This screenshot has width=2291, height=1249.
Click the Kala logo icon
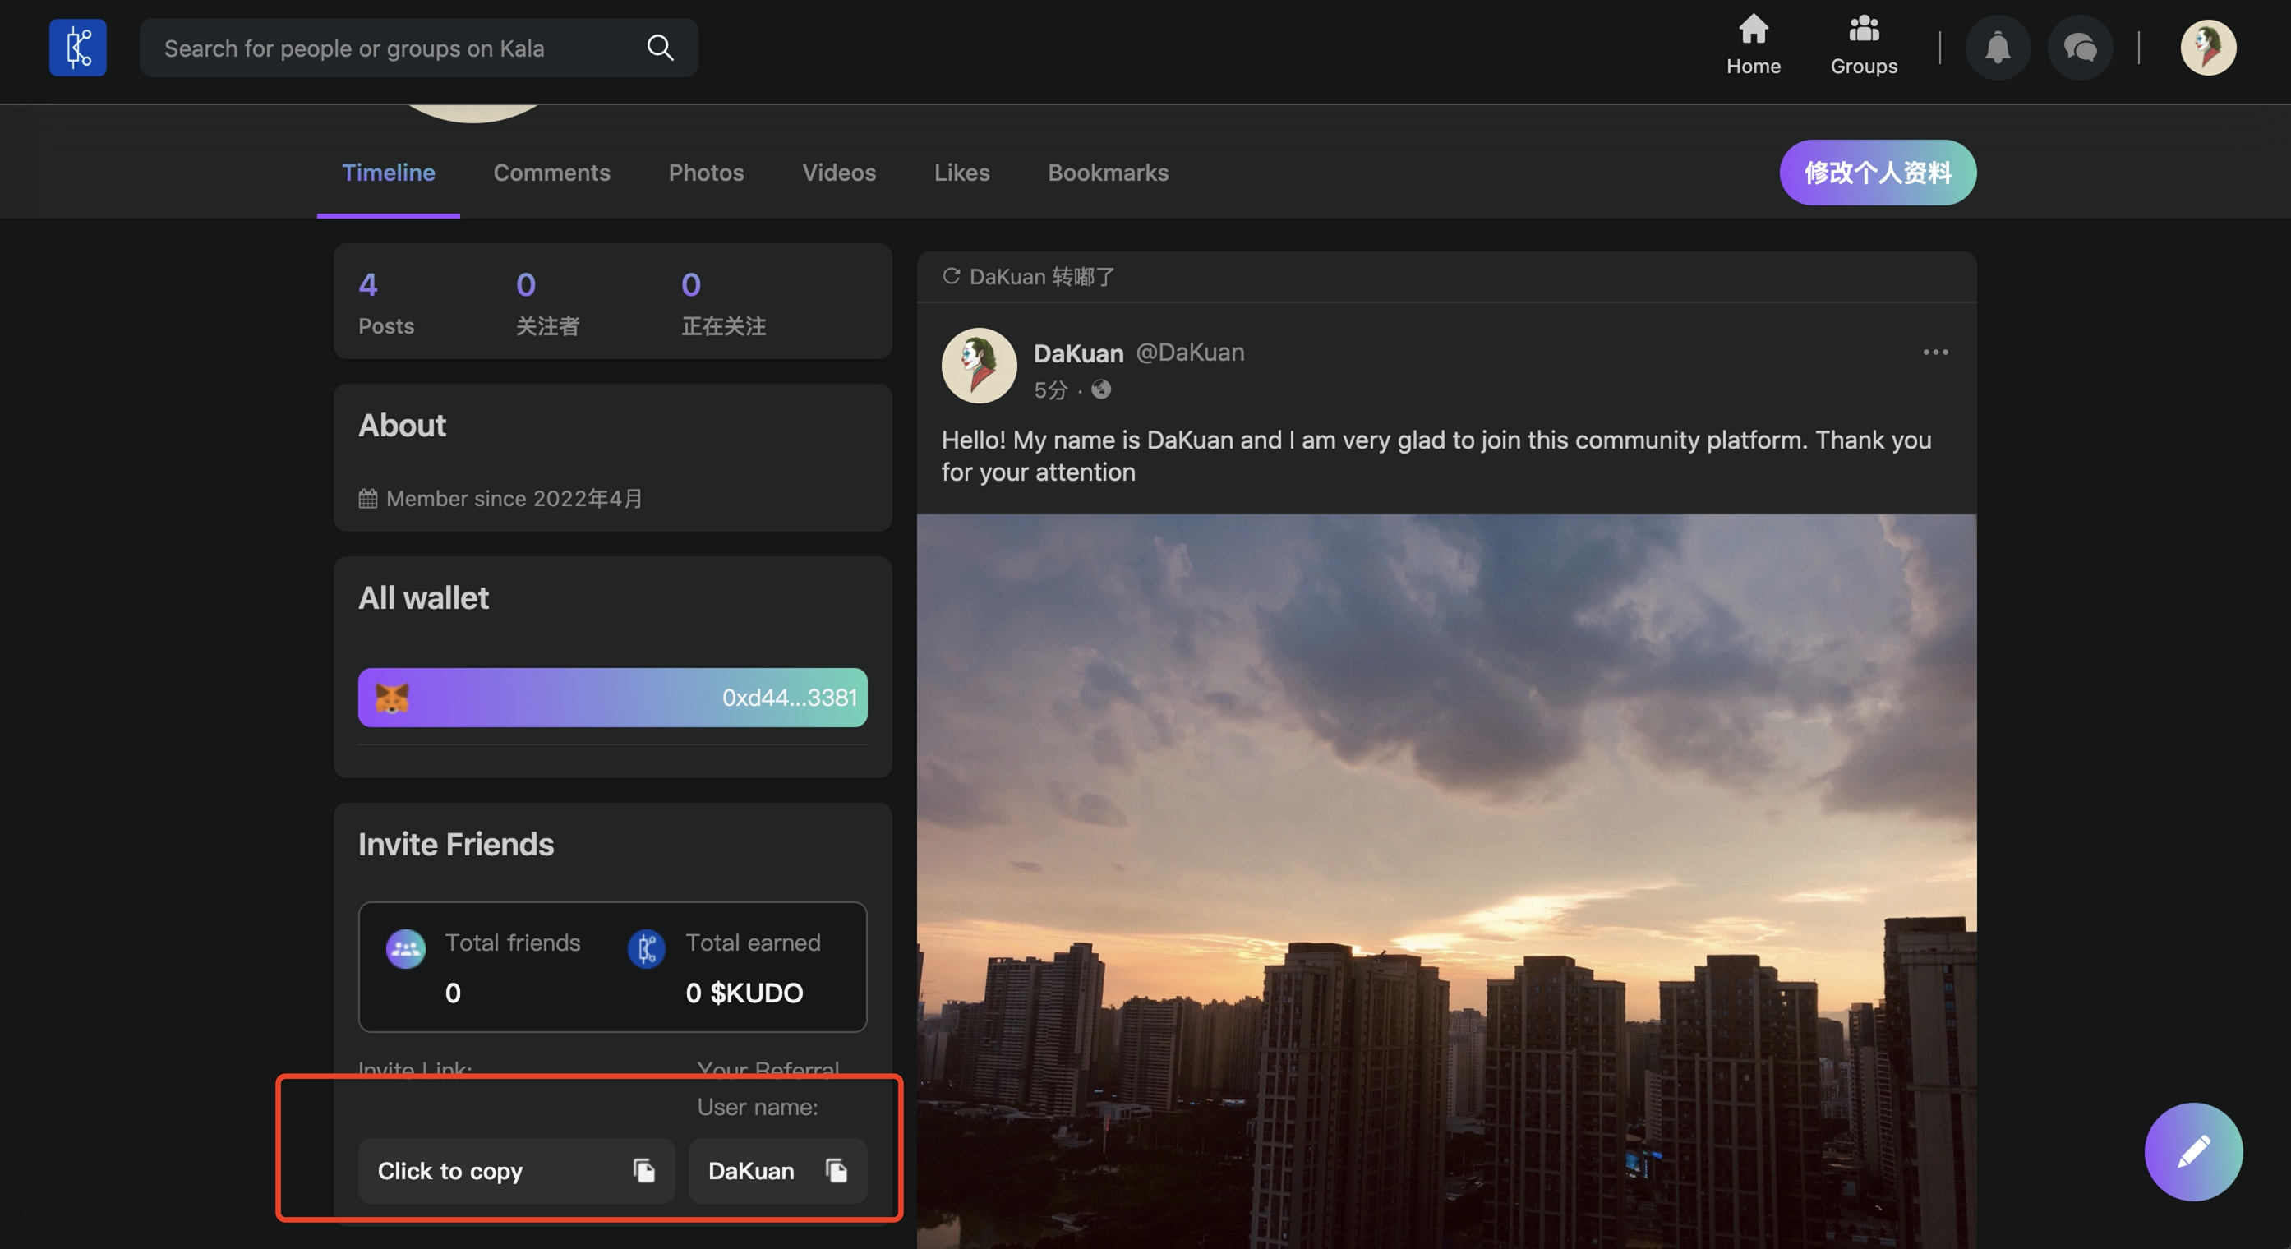pyautogui.click(x=77, y=47)
